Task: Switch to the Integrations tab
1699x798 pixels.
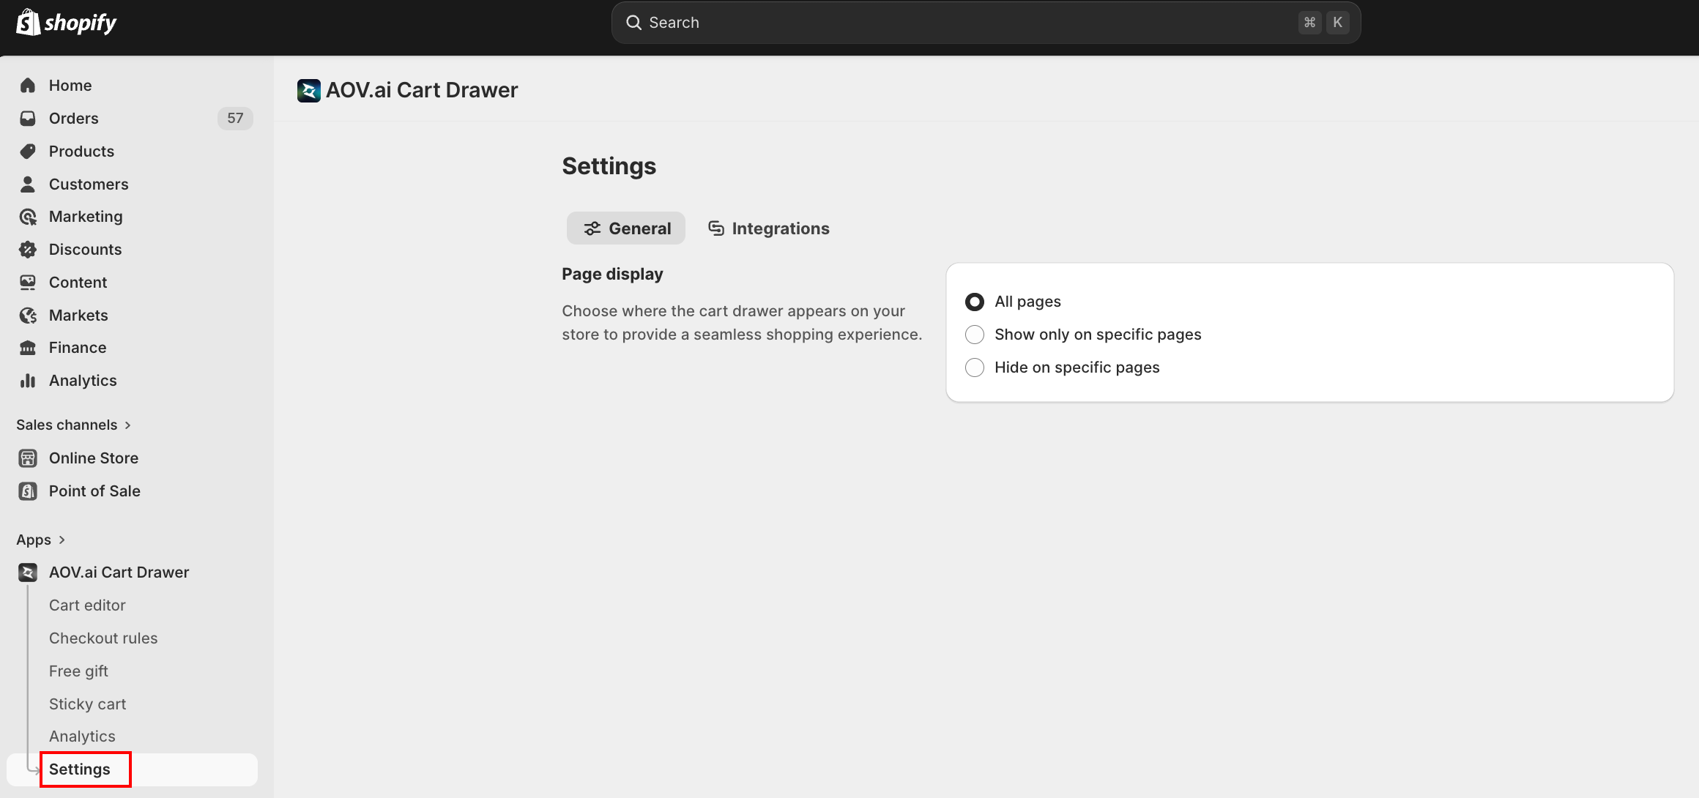Action: pyautogui.click(x=768, y=228)
